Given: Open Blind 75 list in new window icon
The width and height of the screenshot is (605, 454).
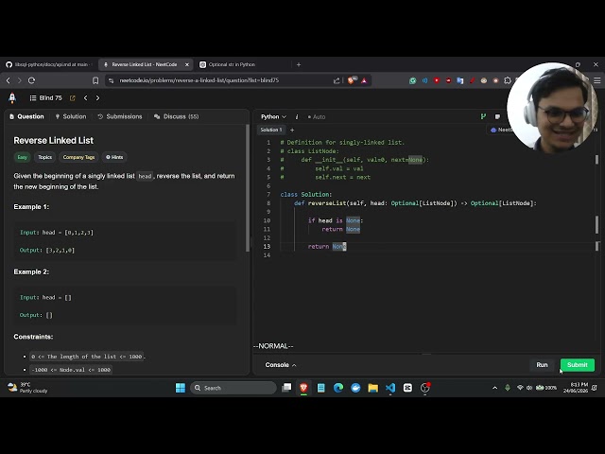Looking at the screenshot, I should 72,98.
